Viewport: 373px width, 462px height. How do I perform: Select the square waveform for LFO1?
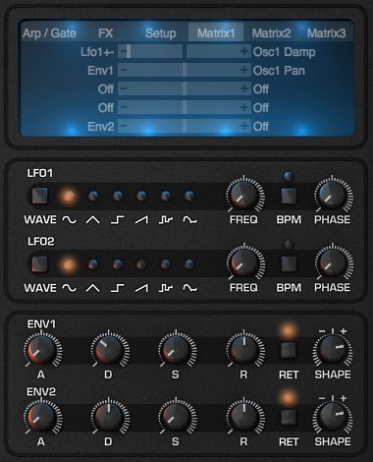pyautogui.click(x=118, y=197)
